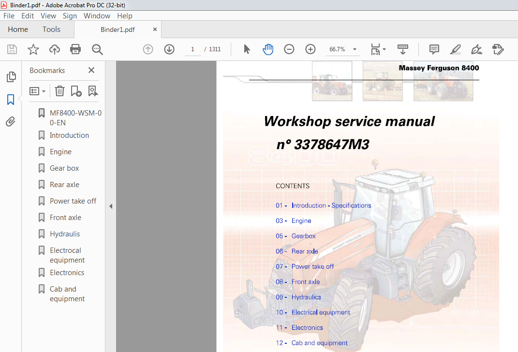
Task: Open the Sign menu
Action: pos(70,16)
